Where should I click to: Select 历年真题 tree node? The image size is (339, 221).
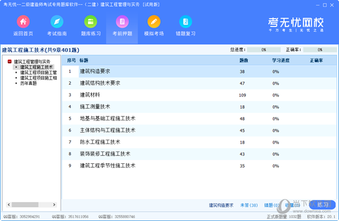[x=28, y=83]
